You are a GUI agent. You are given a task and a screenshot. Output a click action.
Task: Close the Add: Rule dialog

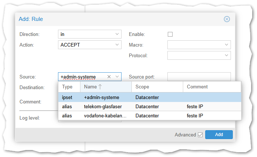click(227, 19)
